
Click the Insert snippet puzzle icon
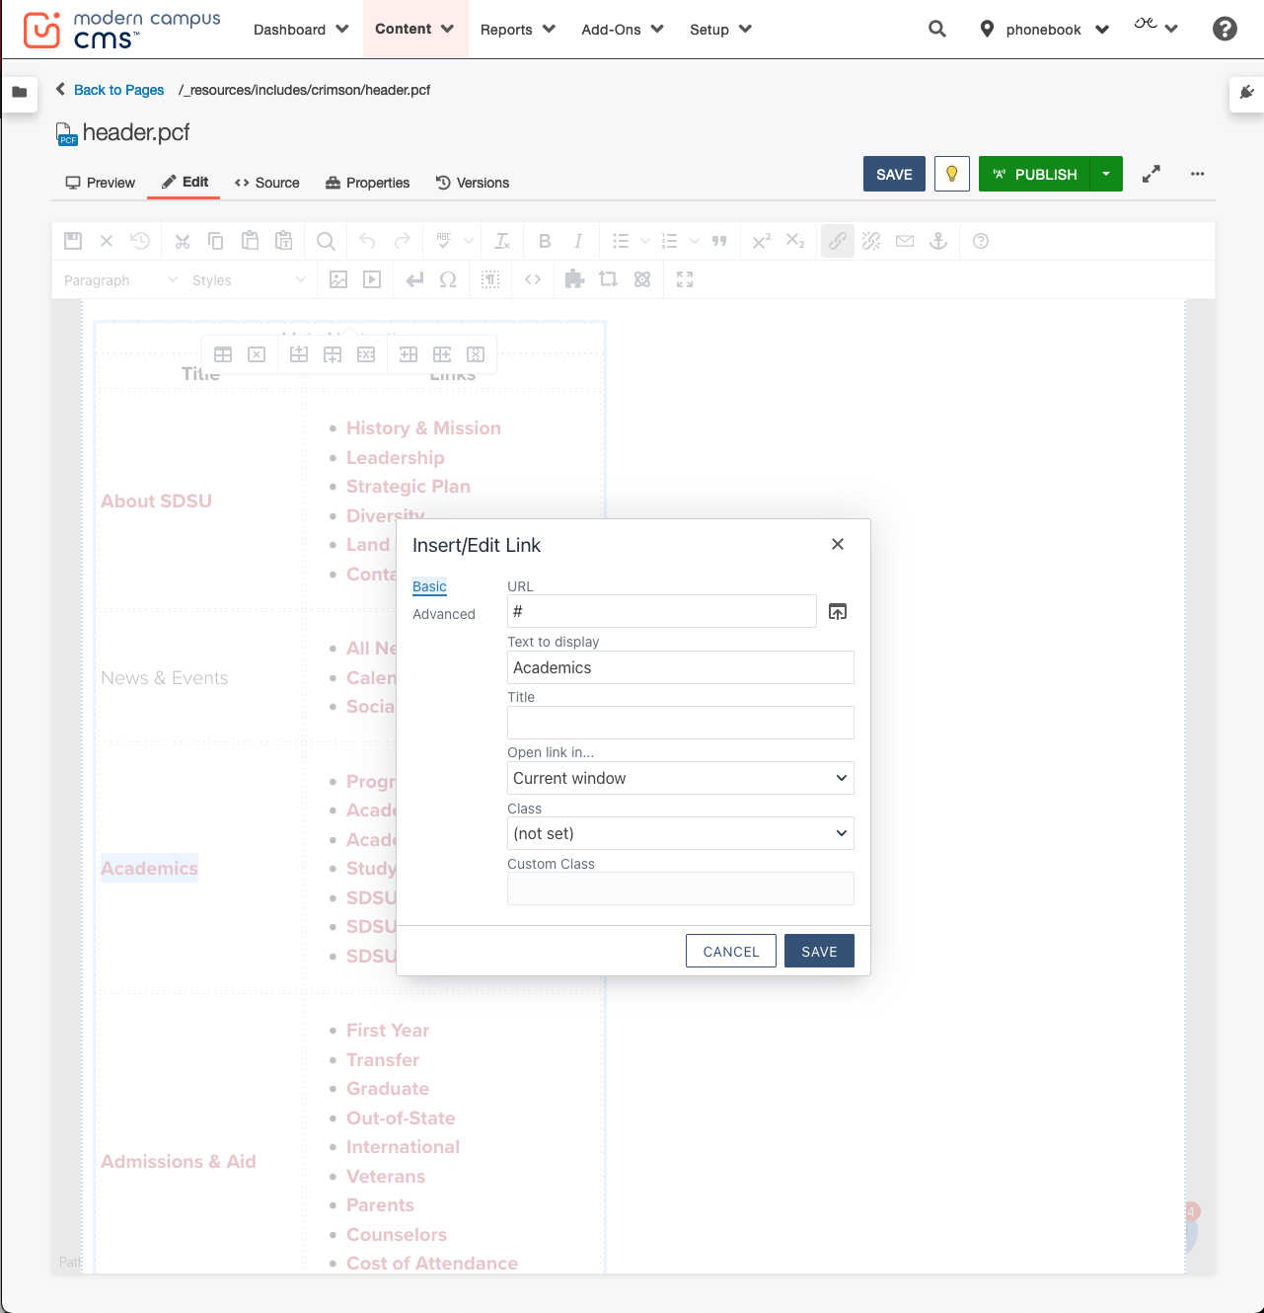tap(574, 279)
